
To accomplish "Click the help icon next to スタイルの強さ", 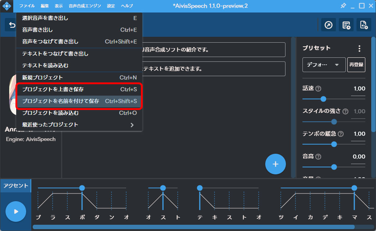I will 345,111.
